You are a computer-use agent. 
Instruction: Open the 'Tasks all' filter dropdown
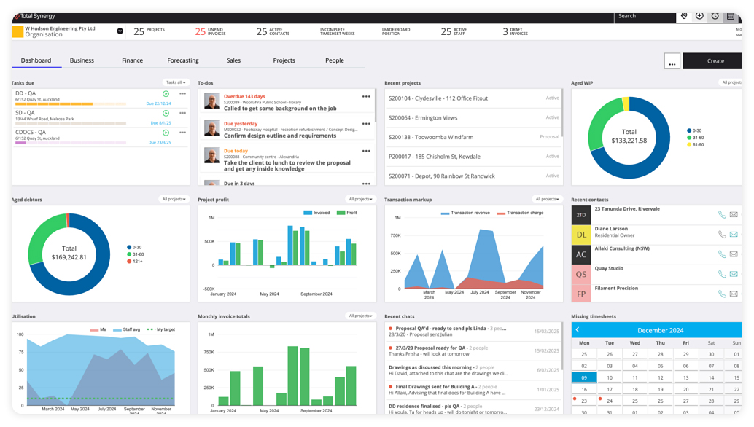(x=176, y=82)
